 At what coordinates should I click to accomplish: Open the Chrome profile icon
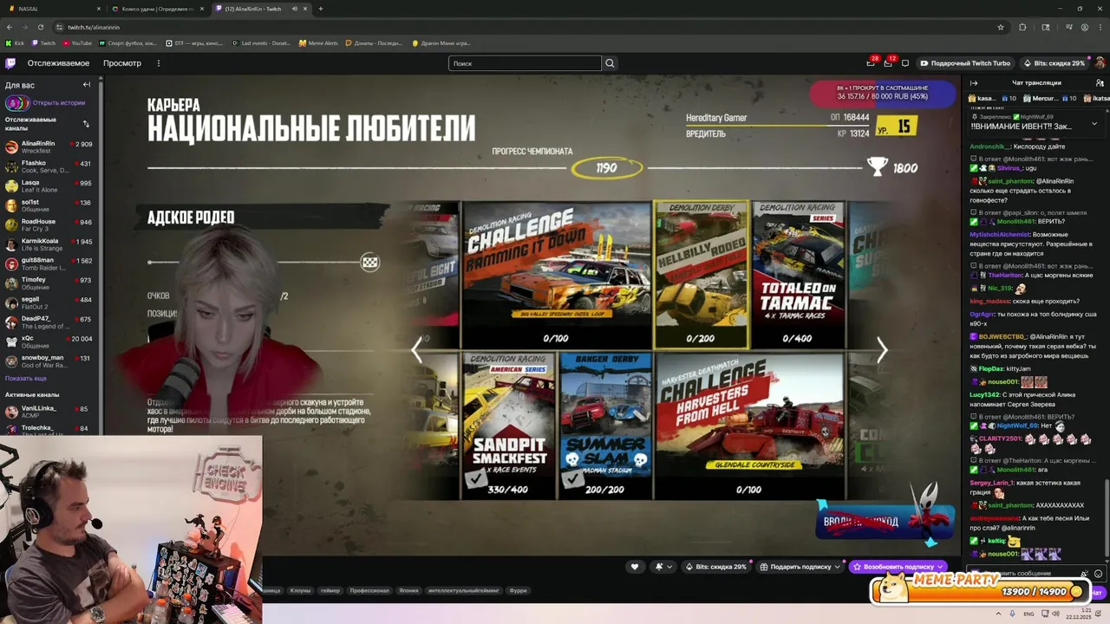(x=1085, y=27)
